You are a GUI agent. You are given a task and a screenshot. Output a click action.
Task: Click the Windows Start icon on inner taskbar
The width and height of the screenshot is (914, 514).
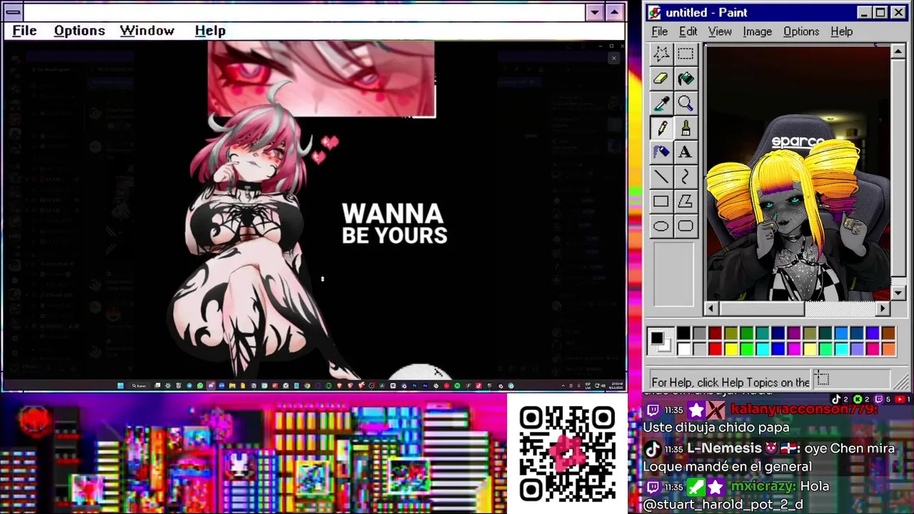point(121,385)
